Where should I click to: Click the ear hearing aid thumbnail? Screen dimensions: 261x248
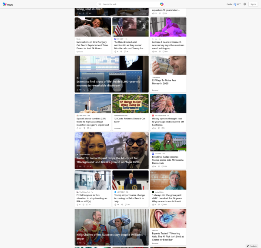point(168,218)
